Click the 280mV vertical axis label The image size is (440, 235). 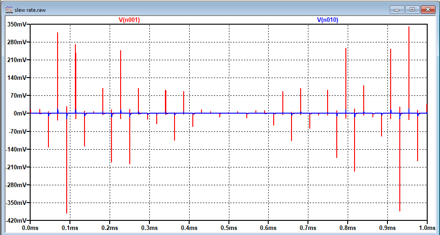(17, 42)
